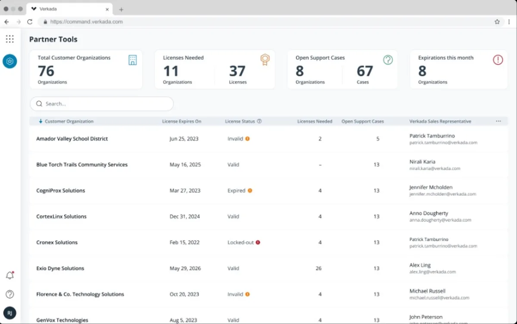Open the Chrome three-dot menu
517x324 pixels.
point(510,22)
